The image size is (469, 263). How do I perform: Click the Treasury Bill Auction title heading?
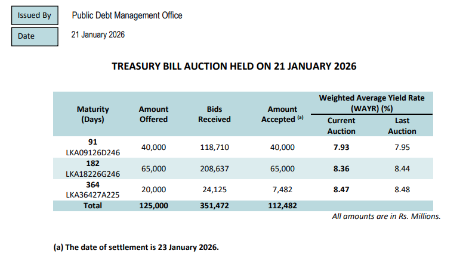click(x=234, y=66)
